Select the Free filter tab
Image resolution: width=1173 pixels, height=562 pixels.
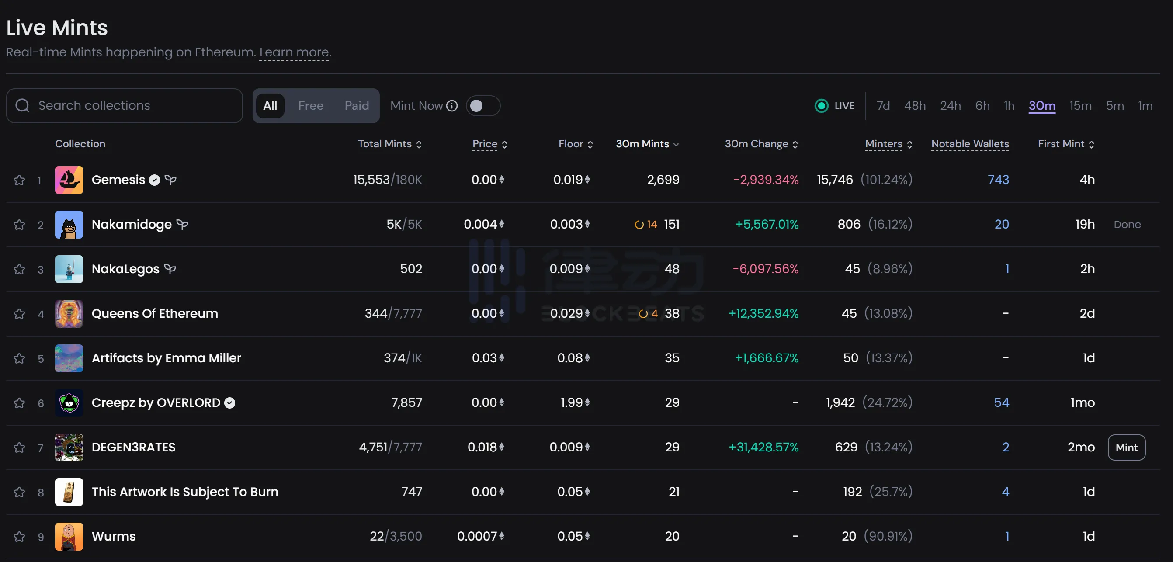coord(310,105)
